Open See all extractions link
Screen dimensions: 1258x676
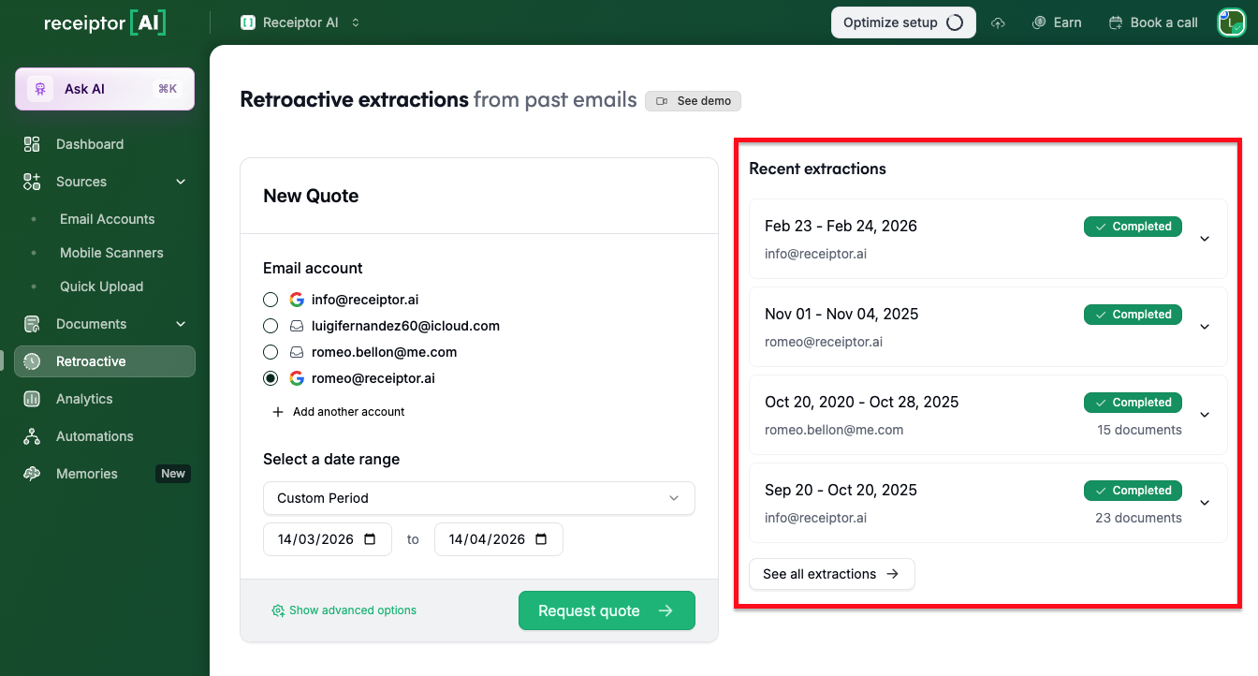point(831,574)
